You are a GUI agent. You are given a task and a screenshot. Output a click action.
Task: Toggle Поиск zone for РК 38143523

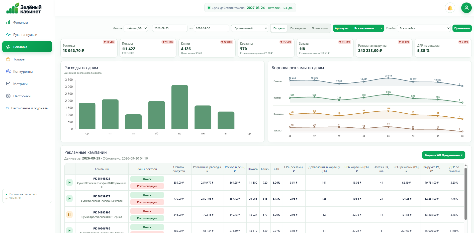(147, 179)
